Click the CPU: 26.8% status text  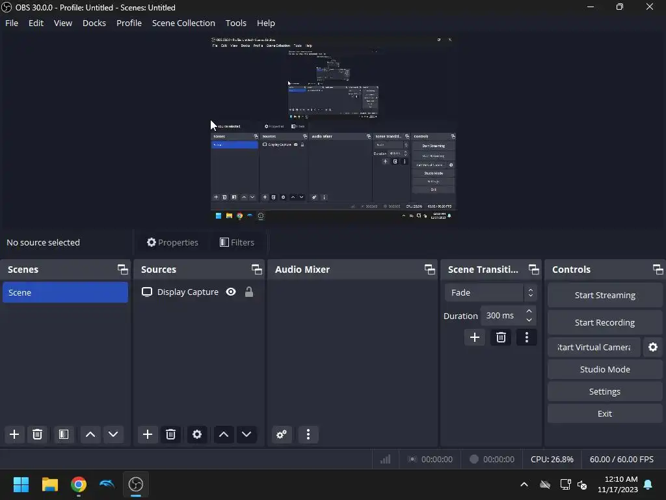coord(552,459)
